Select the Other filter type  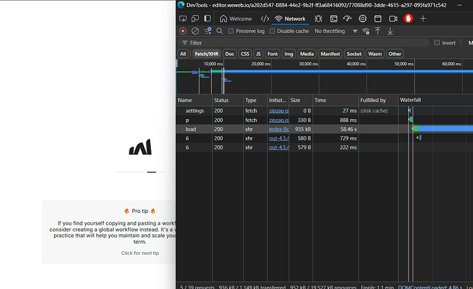395,54
